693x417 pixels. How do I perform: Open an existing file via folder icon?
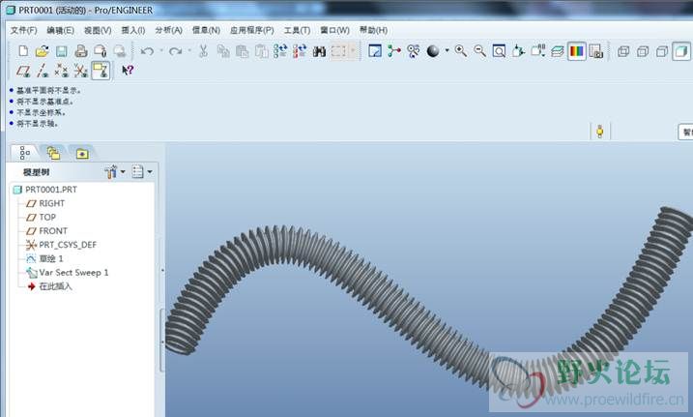point(42,51)
